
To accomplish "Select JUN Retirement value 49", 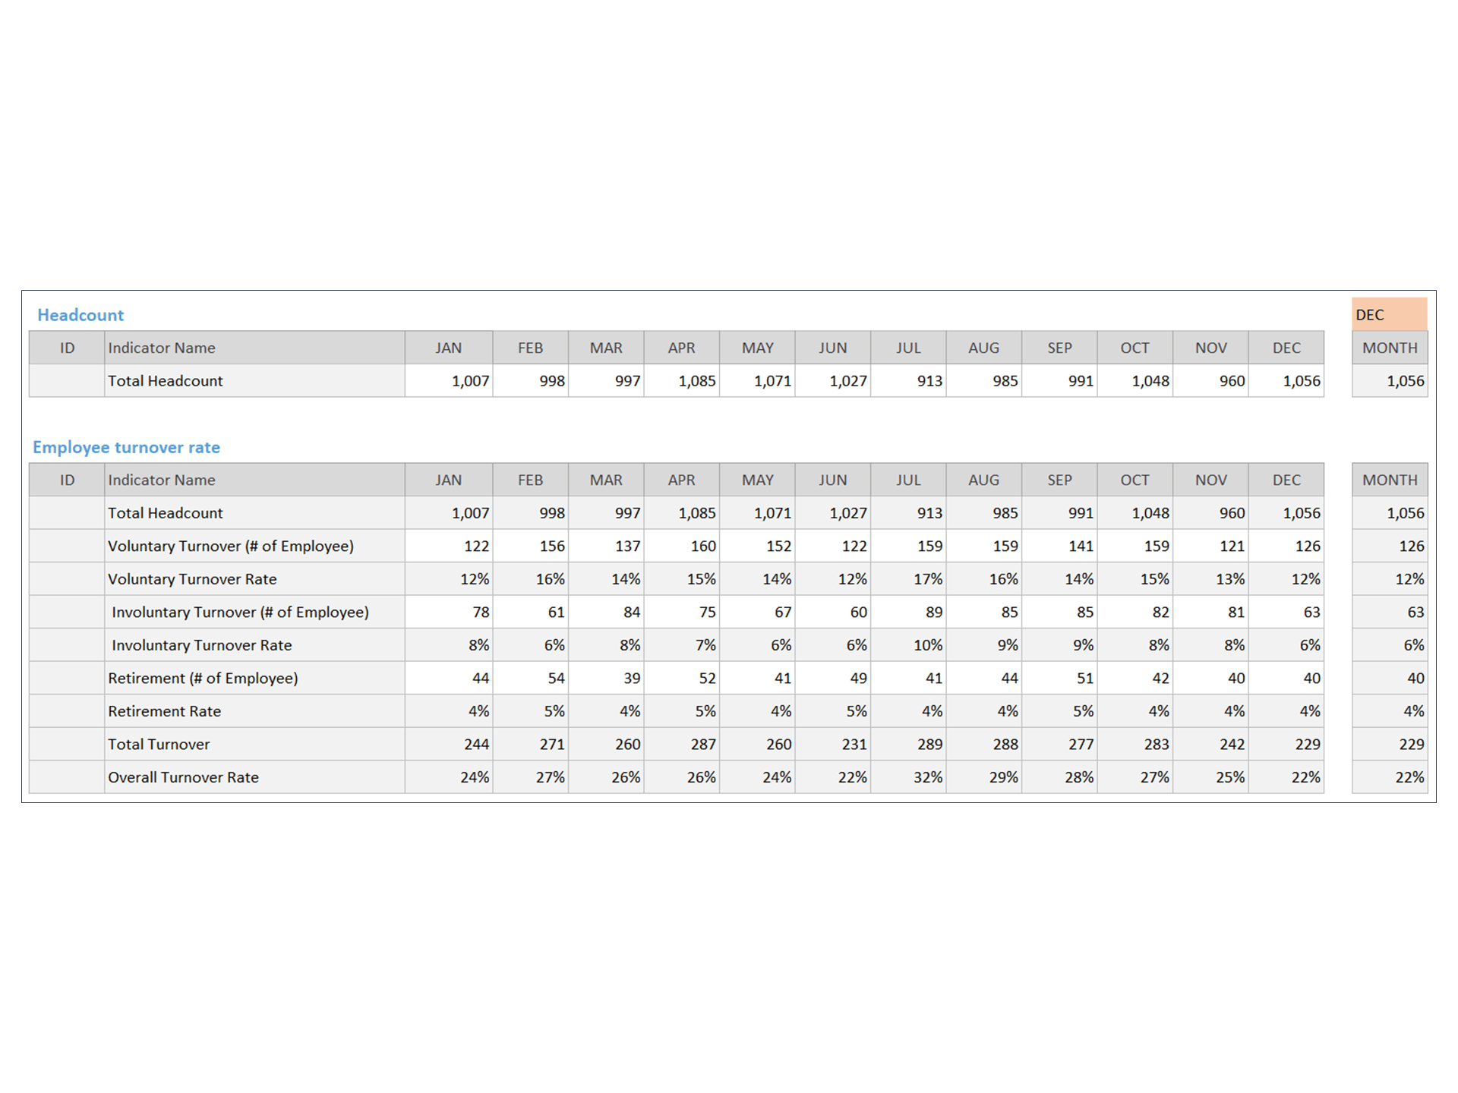I will (833, 678).
